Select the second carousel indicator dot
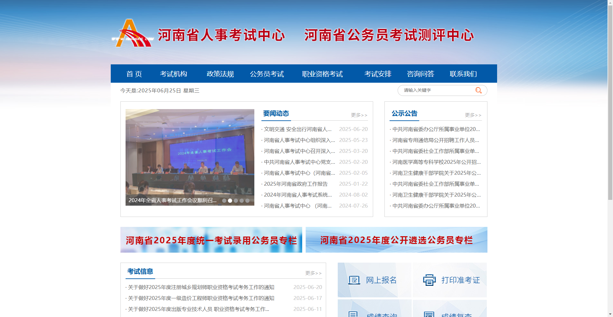 (230, 201)
